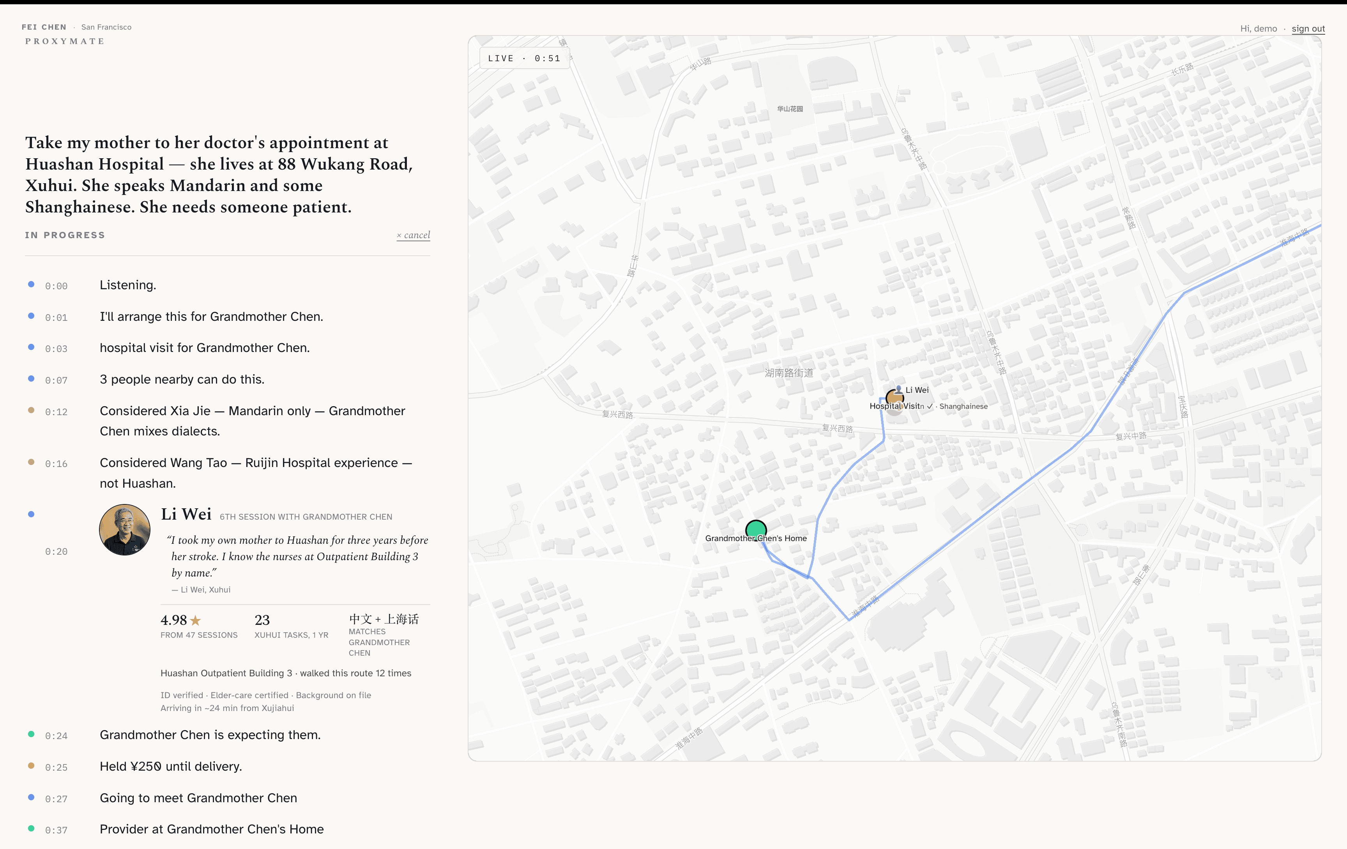This screenshot has height=849, width=1347.
Task: Click the Li Wei provider map marker
Action: coord(894,398)
